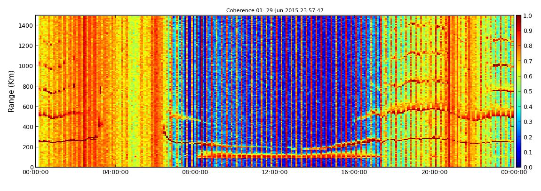Click the 0.8 colorbar tick label
This screenshot has width=541, height=191.
[527, 46]
